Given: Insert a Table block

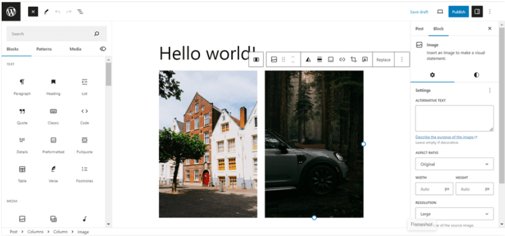Looking at the screenshot, I should pos(22,174).
